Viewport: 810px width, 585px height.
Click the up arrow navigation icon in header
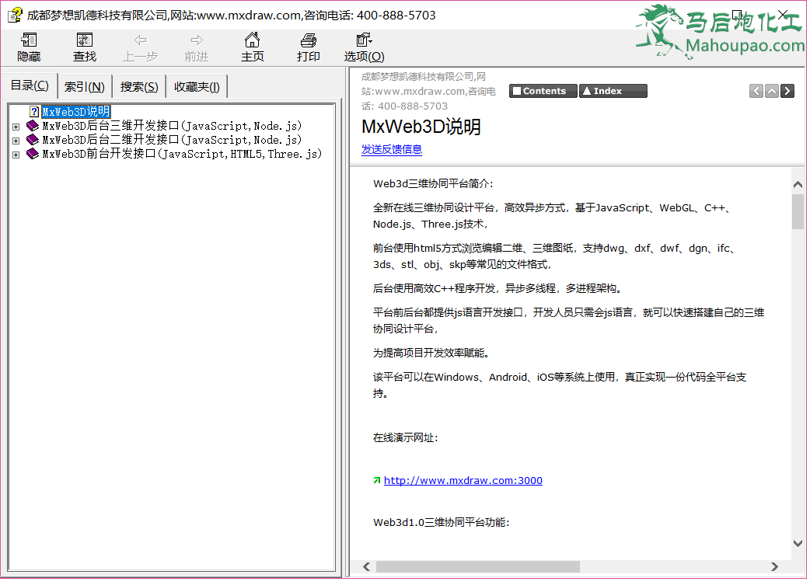(x=771, y=91)
